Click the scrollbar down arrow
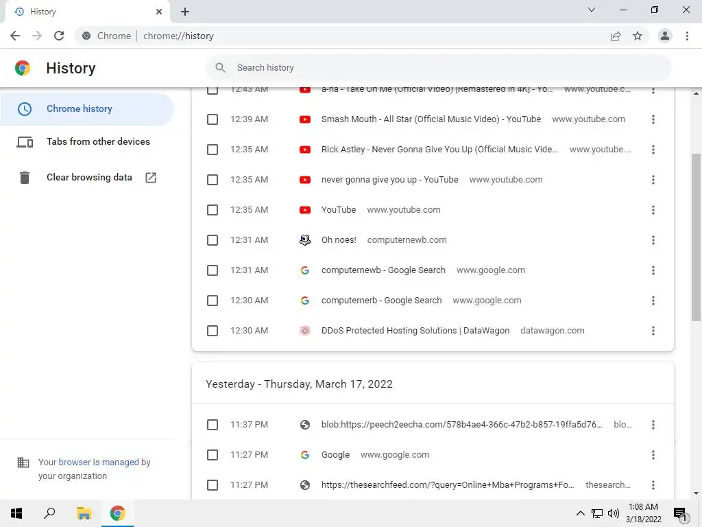Image resolution: width=702 pixels, height=527 pixels. tap(696, 493)
